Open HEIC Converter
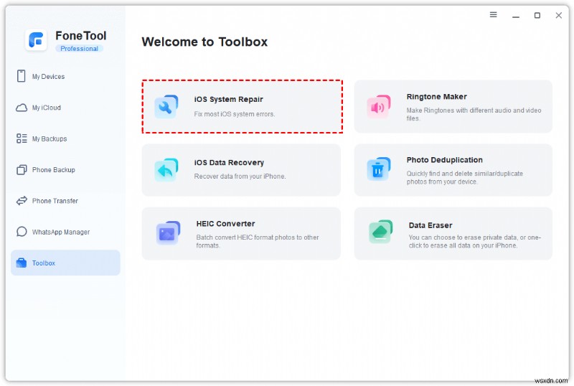 point(241,233)
